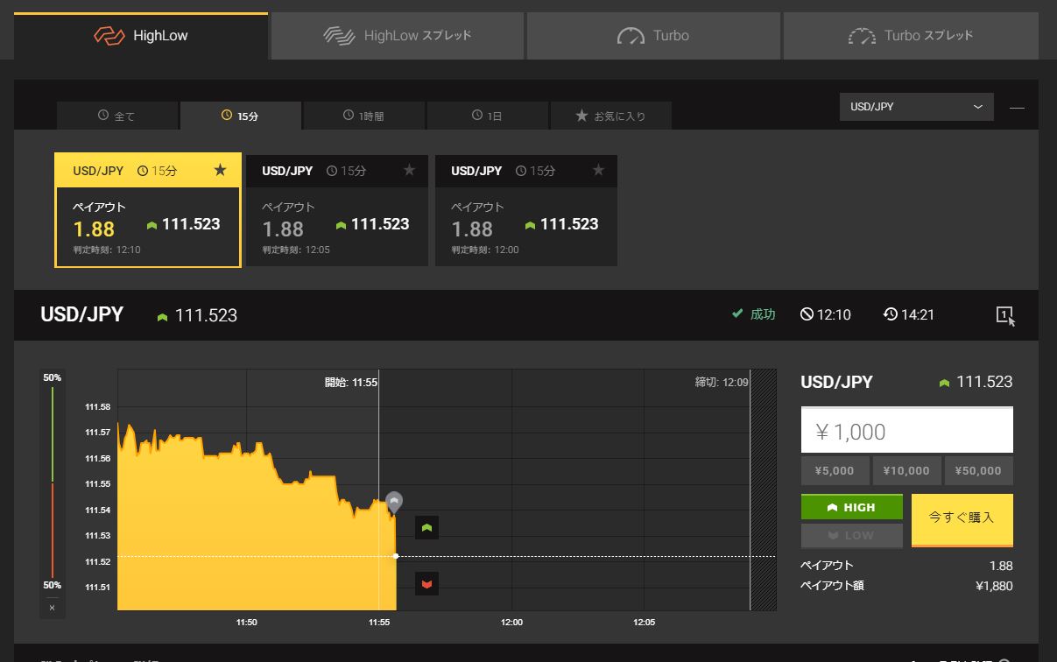Toggle favorite star on the 12:10 card

220,171
